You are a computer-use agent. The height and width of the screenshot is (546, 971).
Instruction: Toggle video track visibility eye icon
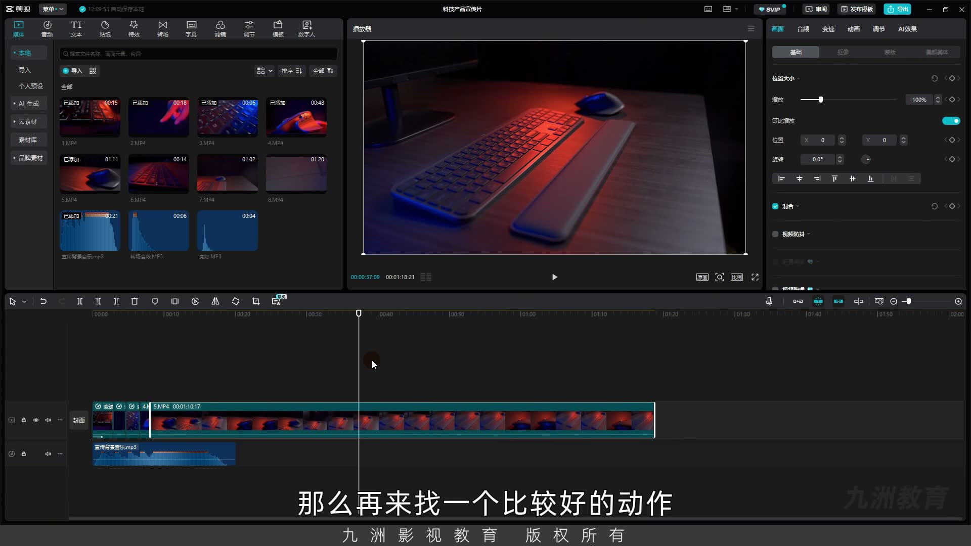36,420
